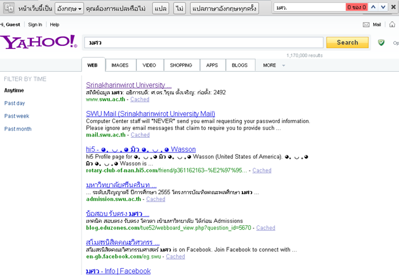Open the ข้อสอบ รับตรง มศว result
Image resolution: width=399 pixels, height=275 pixels.
point(118,214)
